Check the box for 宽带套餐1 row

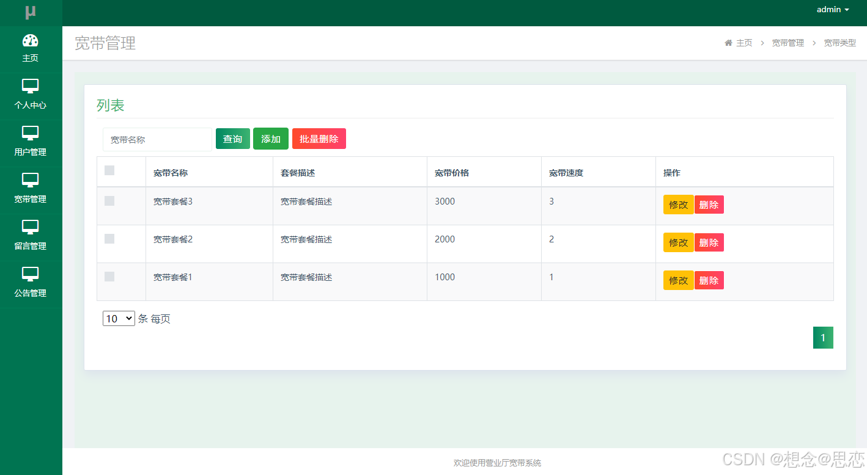pyautogui.click(x=109, y=277)
